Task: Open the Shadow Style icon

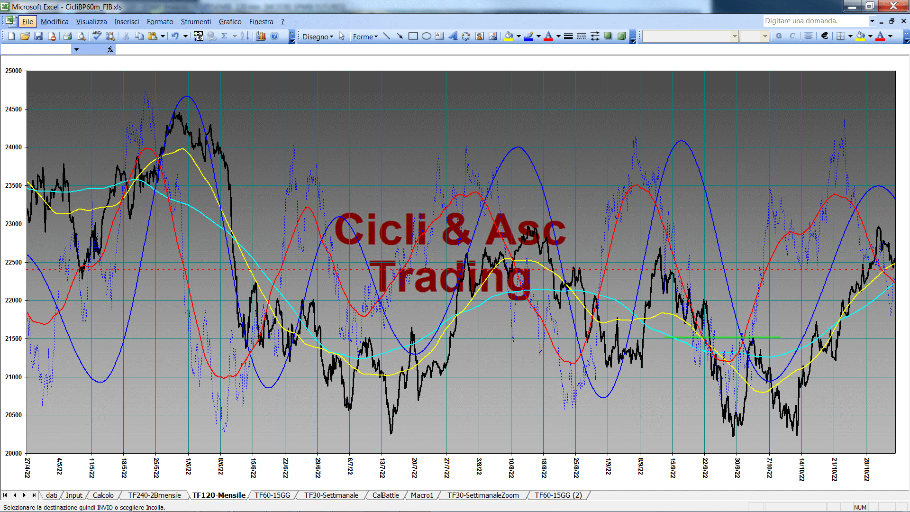Action: 608,37
